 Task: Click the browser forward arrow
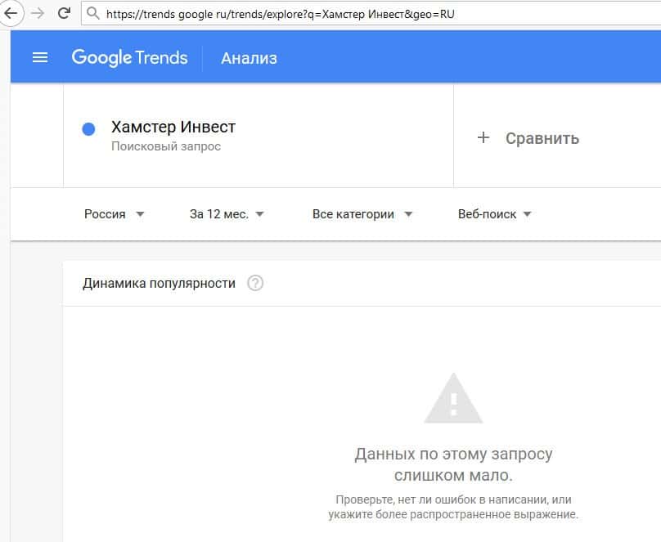(x=37, y=14)
